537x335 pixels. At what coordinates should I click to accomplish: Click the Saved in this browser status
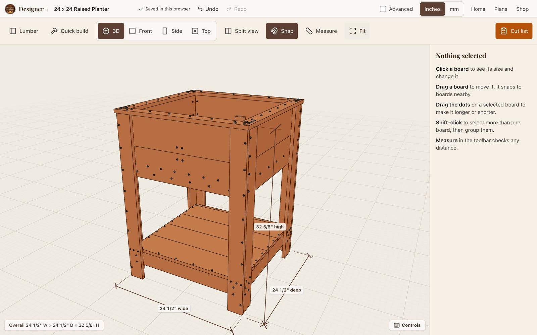pyautogui.click(x=164, y=9)
